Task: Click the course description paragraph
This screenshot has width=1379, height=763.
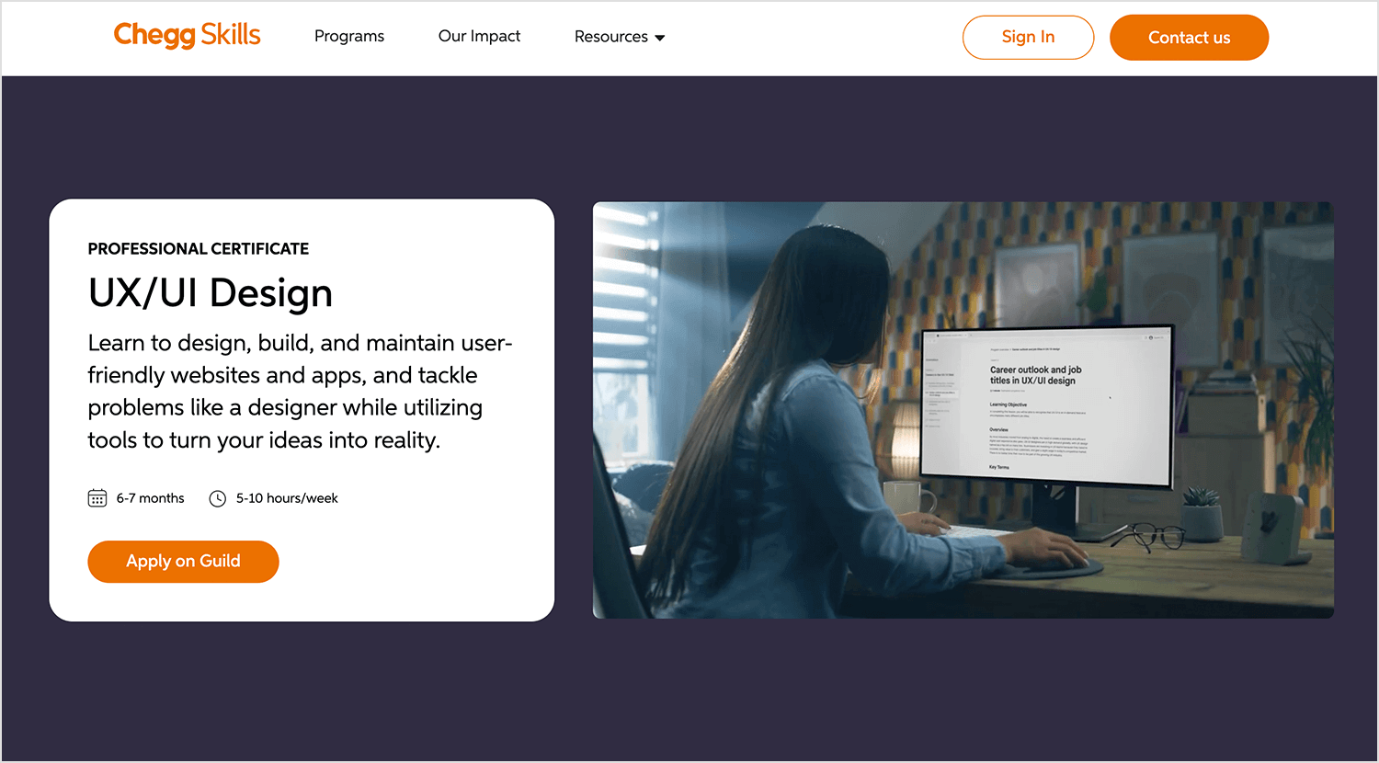Action: 300,392
